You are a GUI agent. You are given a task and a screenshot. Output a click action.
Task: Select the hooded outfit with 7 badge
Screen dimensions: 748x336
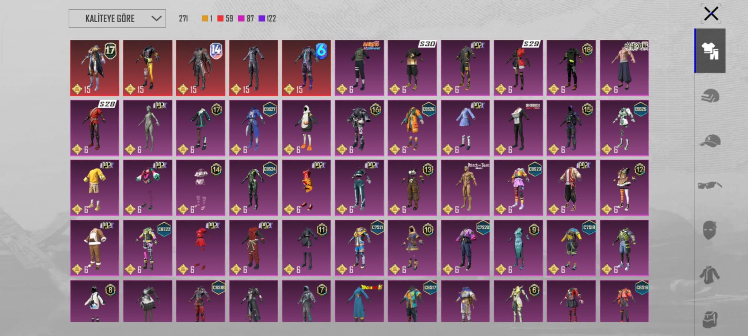point(306,301)
